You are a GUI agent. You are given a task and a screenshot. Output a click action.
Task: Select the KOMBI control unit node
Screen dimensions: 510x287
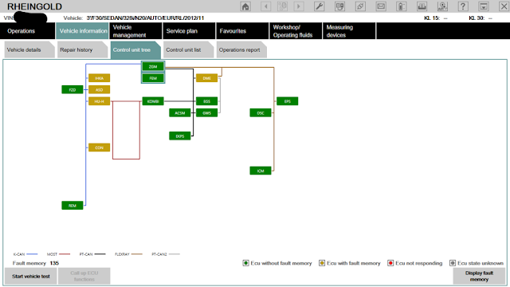point(153,101)
